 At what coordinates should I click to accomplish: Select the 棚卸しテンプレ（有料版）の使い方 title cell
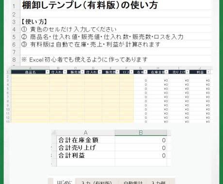[x=116, y=5]
